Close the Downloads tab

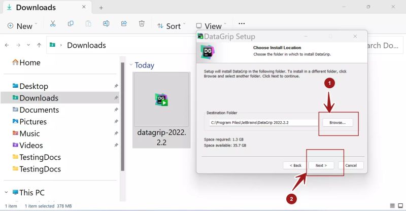click(84, 7)
